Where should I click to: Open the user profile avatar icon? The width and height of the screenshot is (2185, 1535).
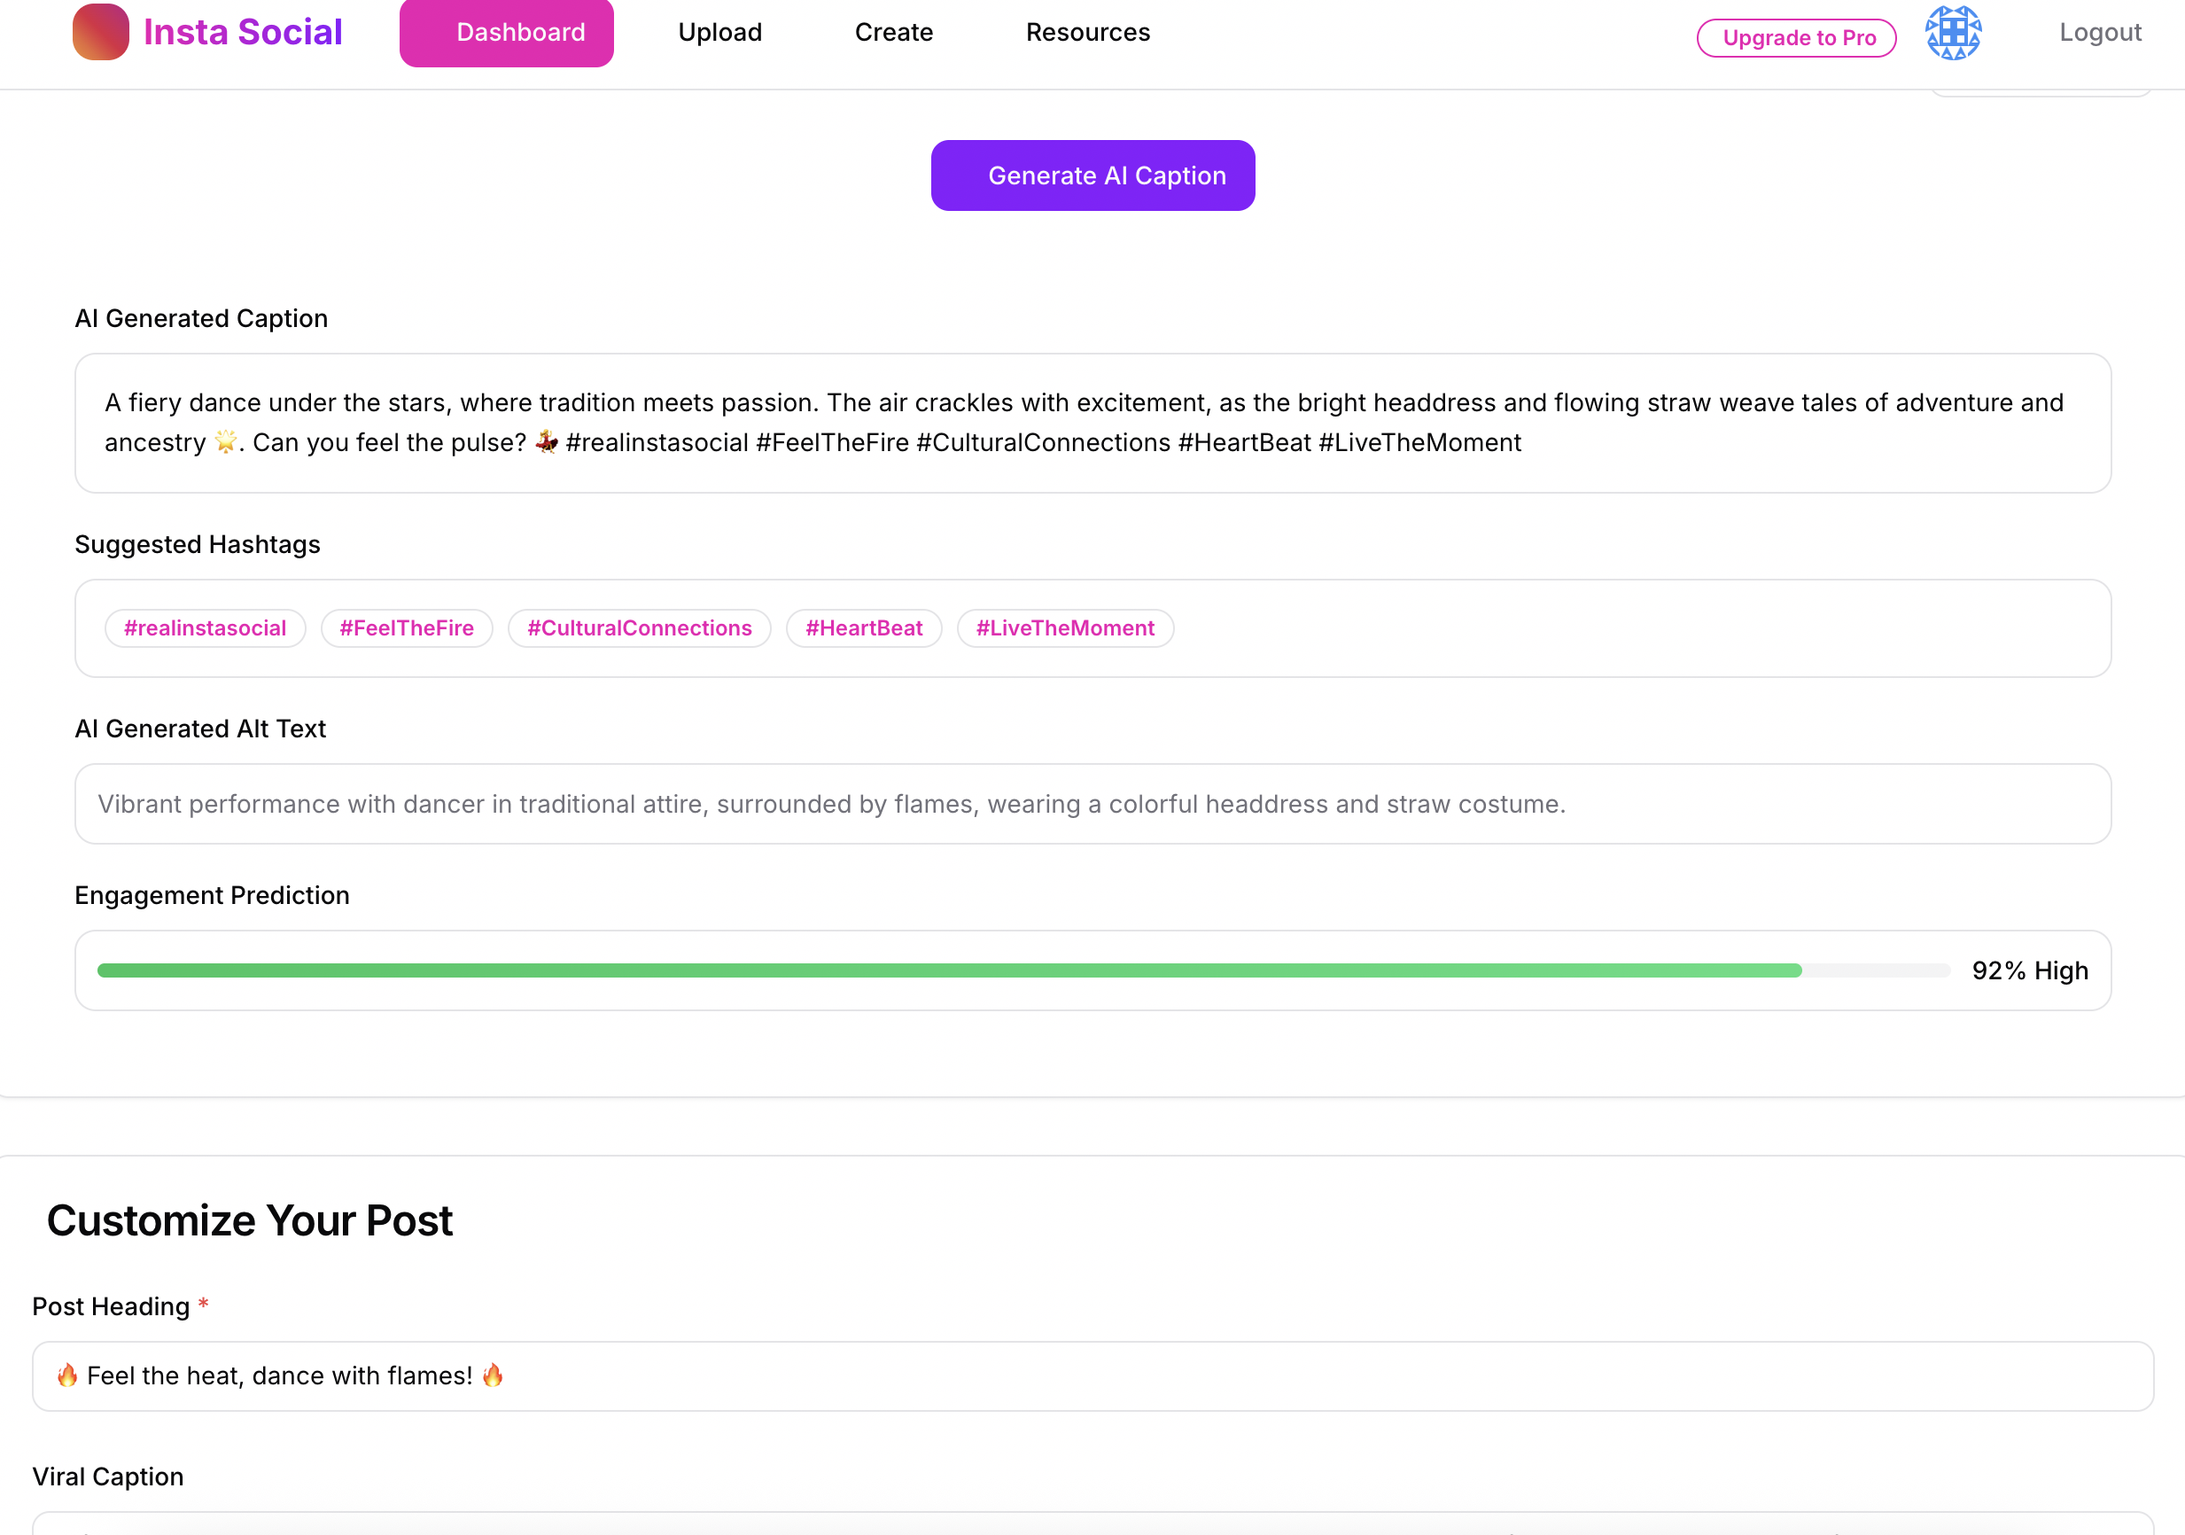click(1952, 34)
